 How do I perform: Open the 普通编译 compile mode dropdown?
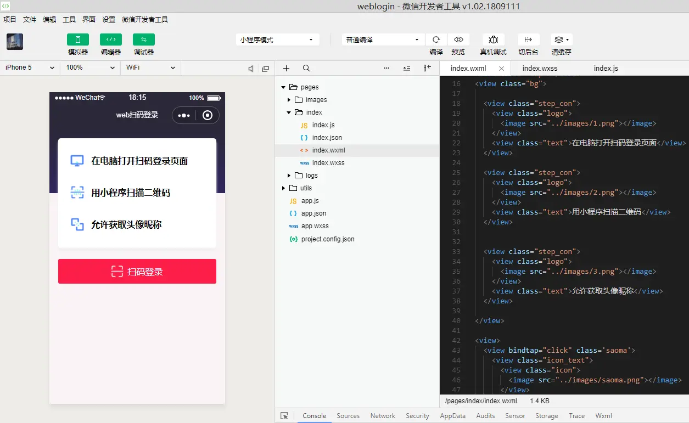coord(383,40)
